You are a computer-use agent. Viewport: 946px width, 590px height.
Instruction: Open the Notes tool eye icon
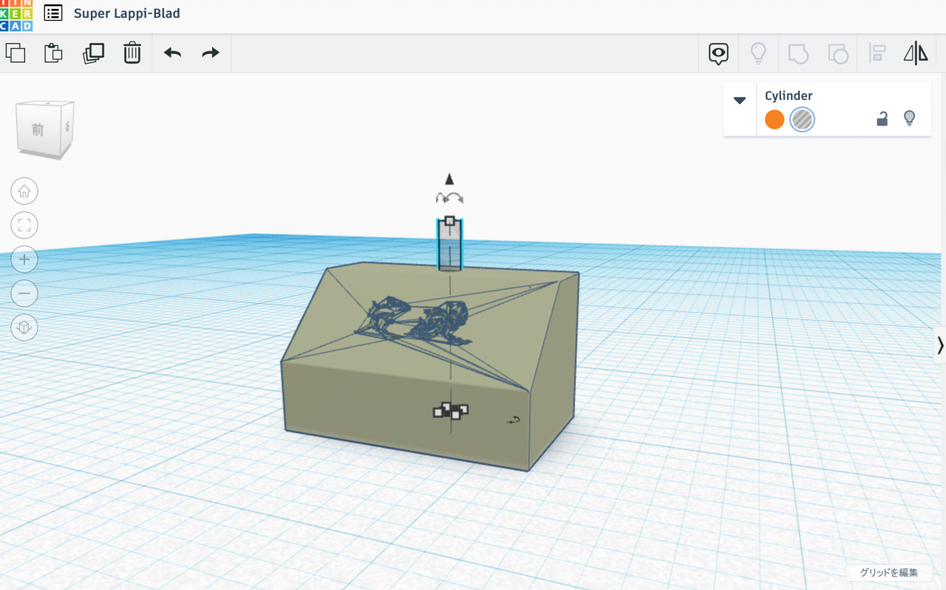[x=718, y=53]
